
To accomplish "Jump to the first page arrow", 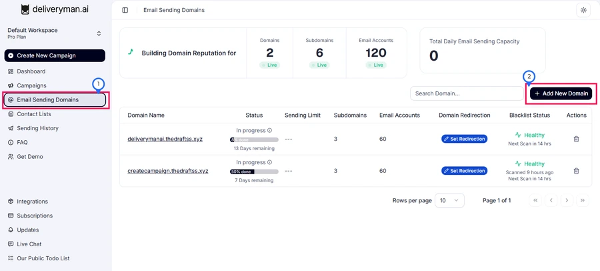I will [x=535, y=200].
